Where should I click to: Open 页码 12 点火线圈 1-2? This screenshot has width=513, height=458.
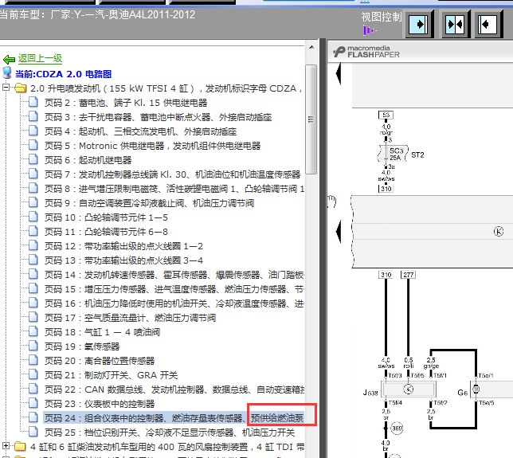(123, 246)
